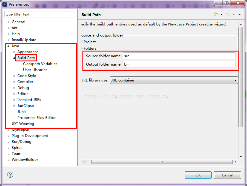This screenshot has width=247, height=186.
Task: Expand the Editor node under Java
Action: click(14, 94)
